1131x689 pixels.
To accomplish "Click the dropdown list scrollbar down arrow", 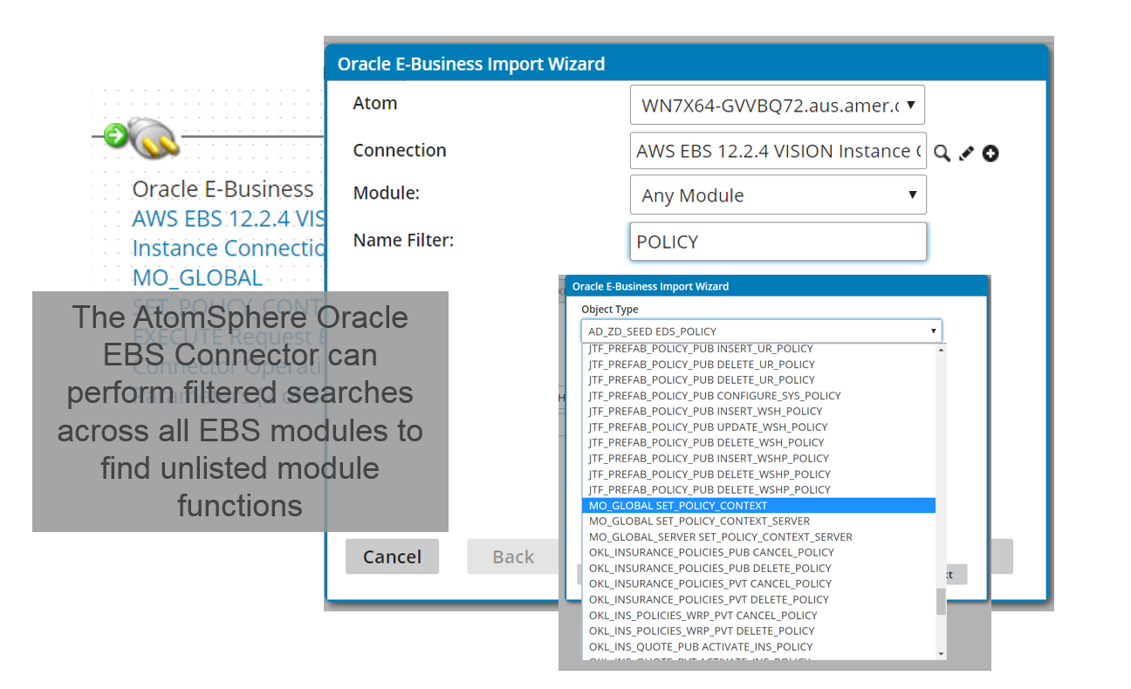I will click(x=941, y=653).
